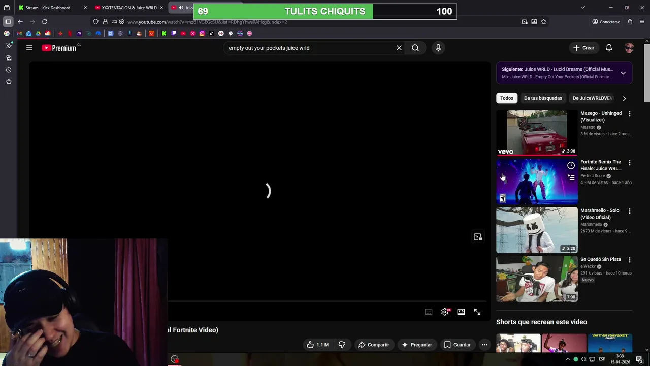Open the account avatar menu

tap(629, 48)
